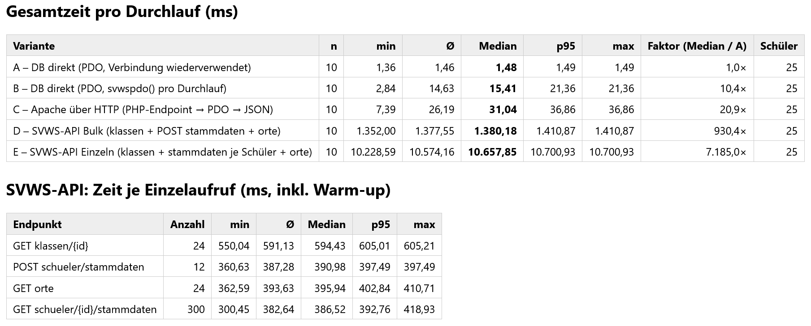Click the 'D – SVWS-API Bulk' row label
Viewport: 811px width, 326px height.
coord(147,131)
